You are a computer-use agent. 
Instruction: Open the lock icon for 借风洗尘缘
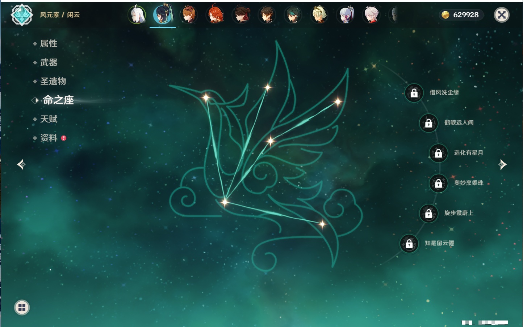pyautogui.click(x=414, y=93)
